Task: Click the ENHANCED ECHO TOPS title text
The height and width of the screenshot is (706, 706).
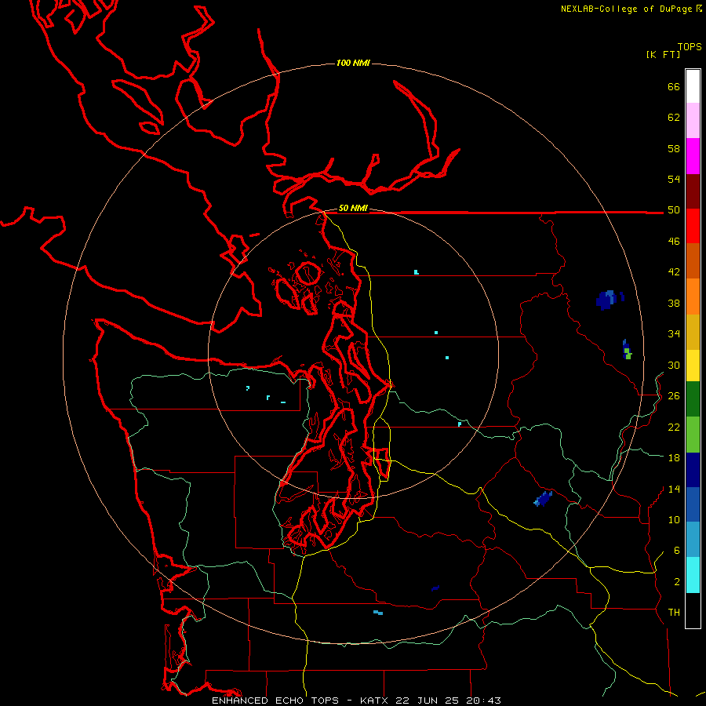Action: (275, 701)
